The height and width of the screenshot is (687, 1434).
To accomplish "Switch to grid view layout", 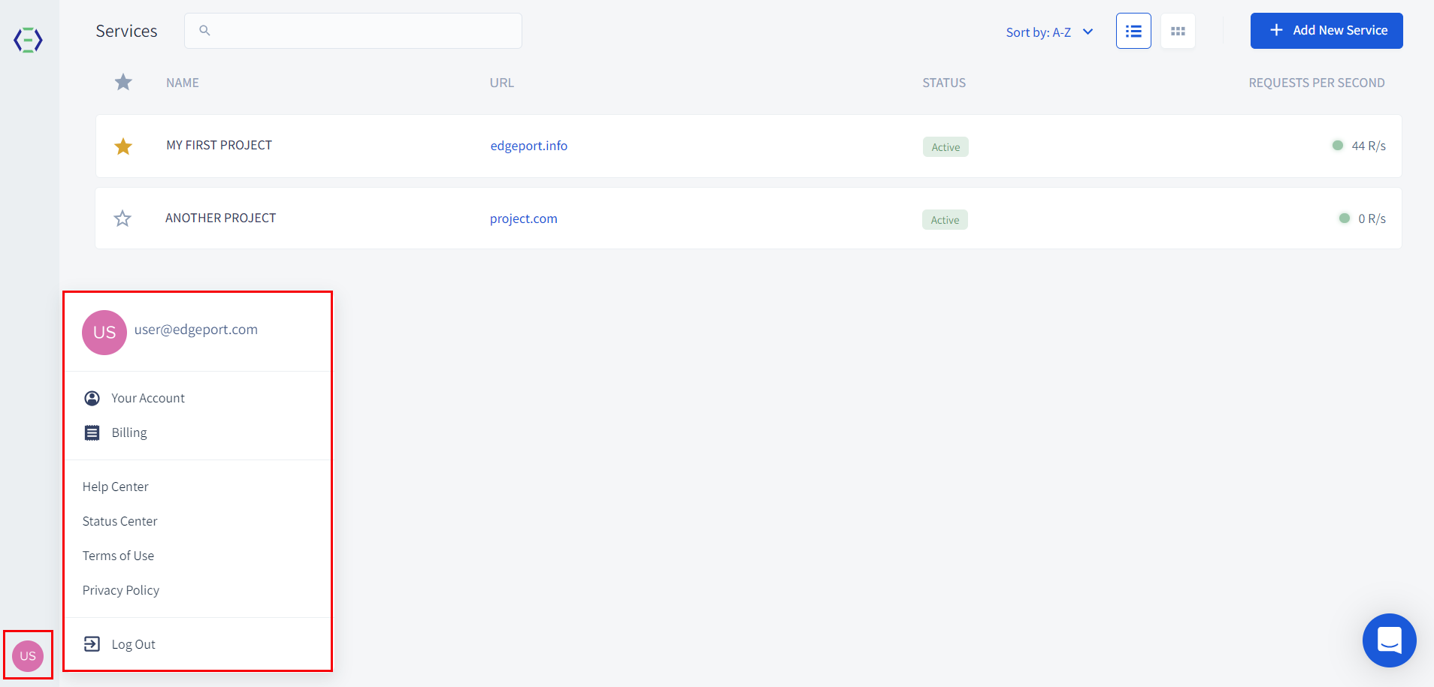I will (1178, 31).
